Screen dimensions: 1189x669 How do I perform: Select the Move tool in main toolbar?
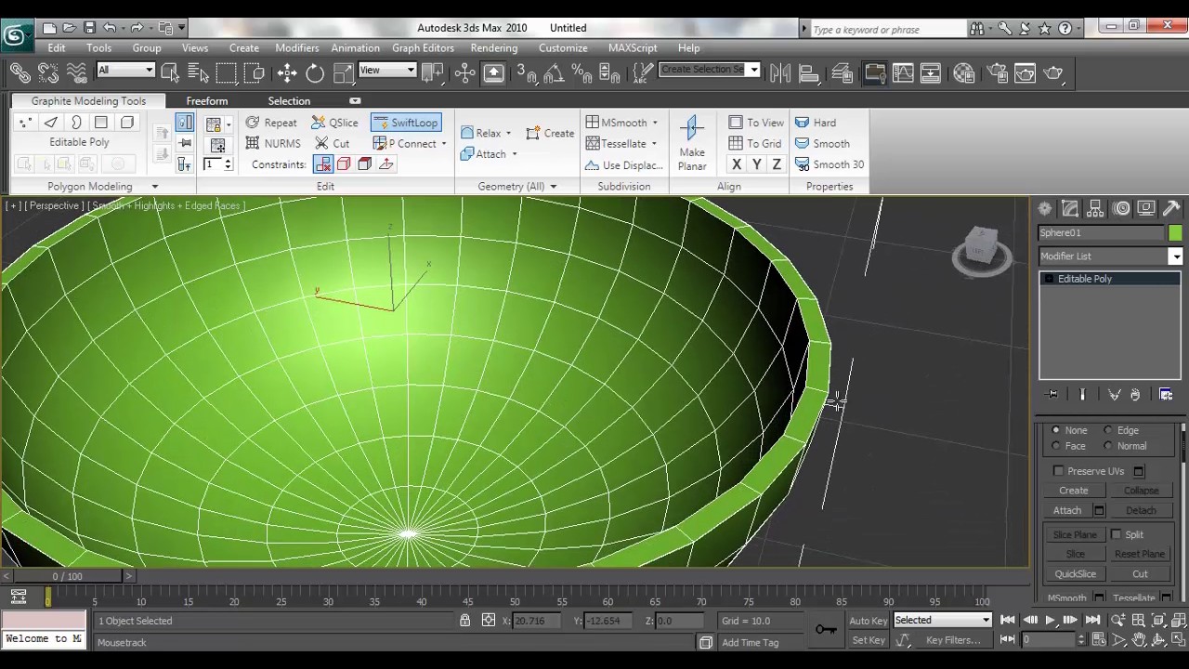click(x=287, y=72)
